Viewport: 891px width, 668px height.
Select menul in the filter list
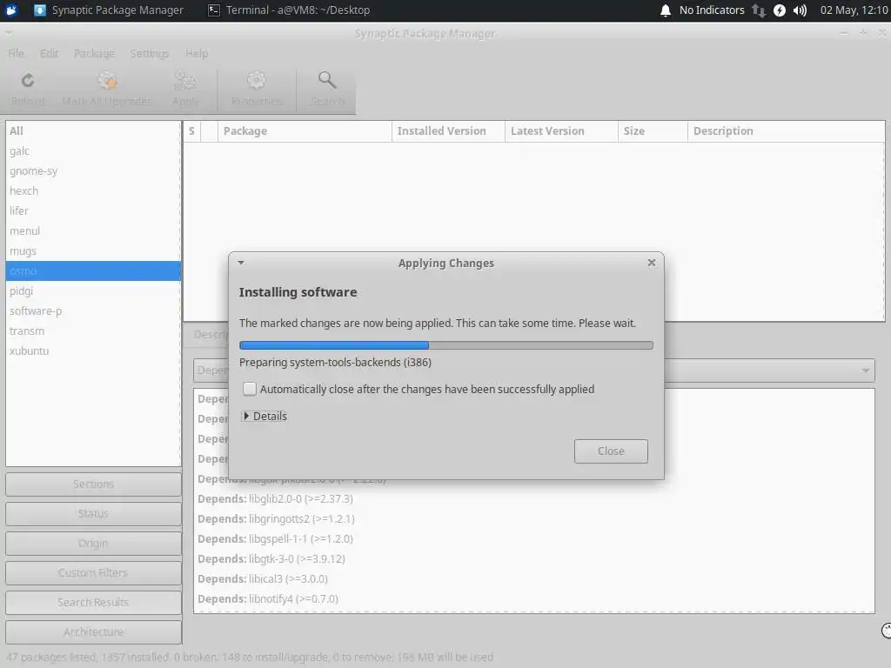[x=93, y=231]
